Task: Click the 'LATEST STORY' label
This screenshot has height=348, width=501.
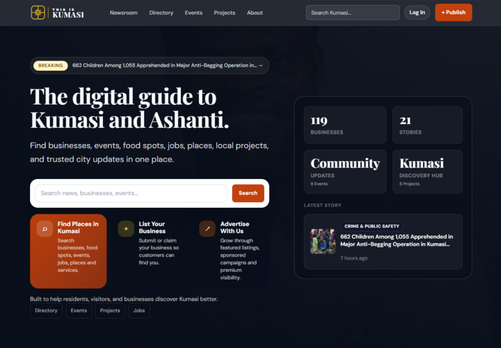Action: point(322,206)
